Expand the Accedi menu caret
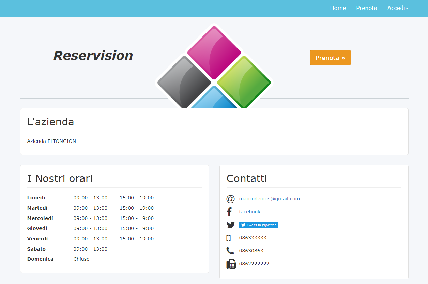The height and width of the screenshot is (284, 428). [408, 9]
